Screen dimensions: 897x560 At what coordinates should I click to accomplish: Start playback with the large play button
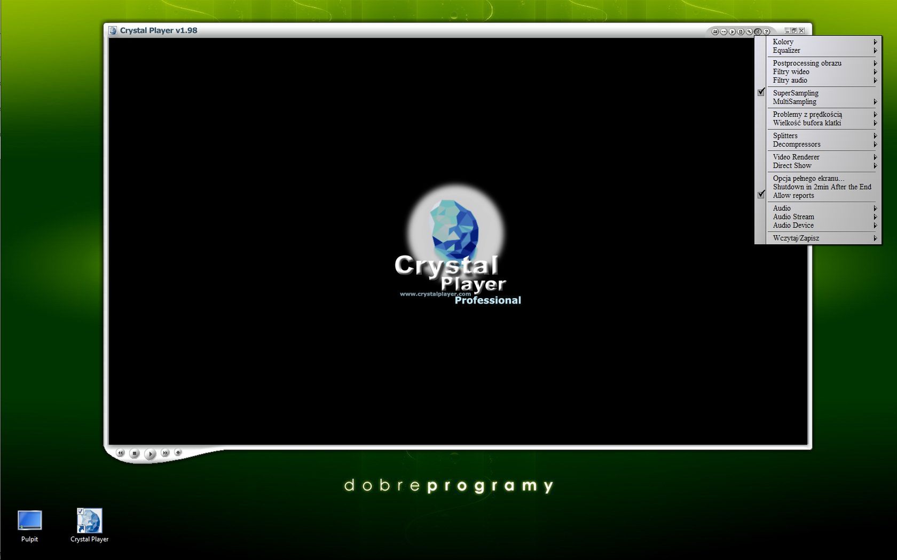[x=150, y=454]
